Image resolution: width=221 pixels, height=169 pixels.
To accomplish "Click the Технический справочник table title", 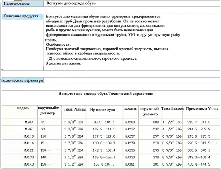I will pyautogui.click(x=106, y=94).
